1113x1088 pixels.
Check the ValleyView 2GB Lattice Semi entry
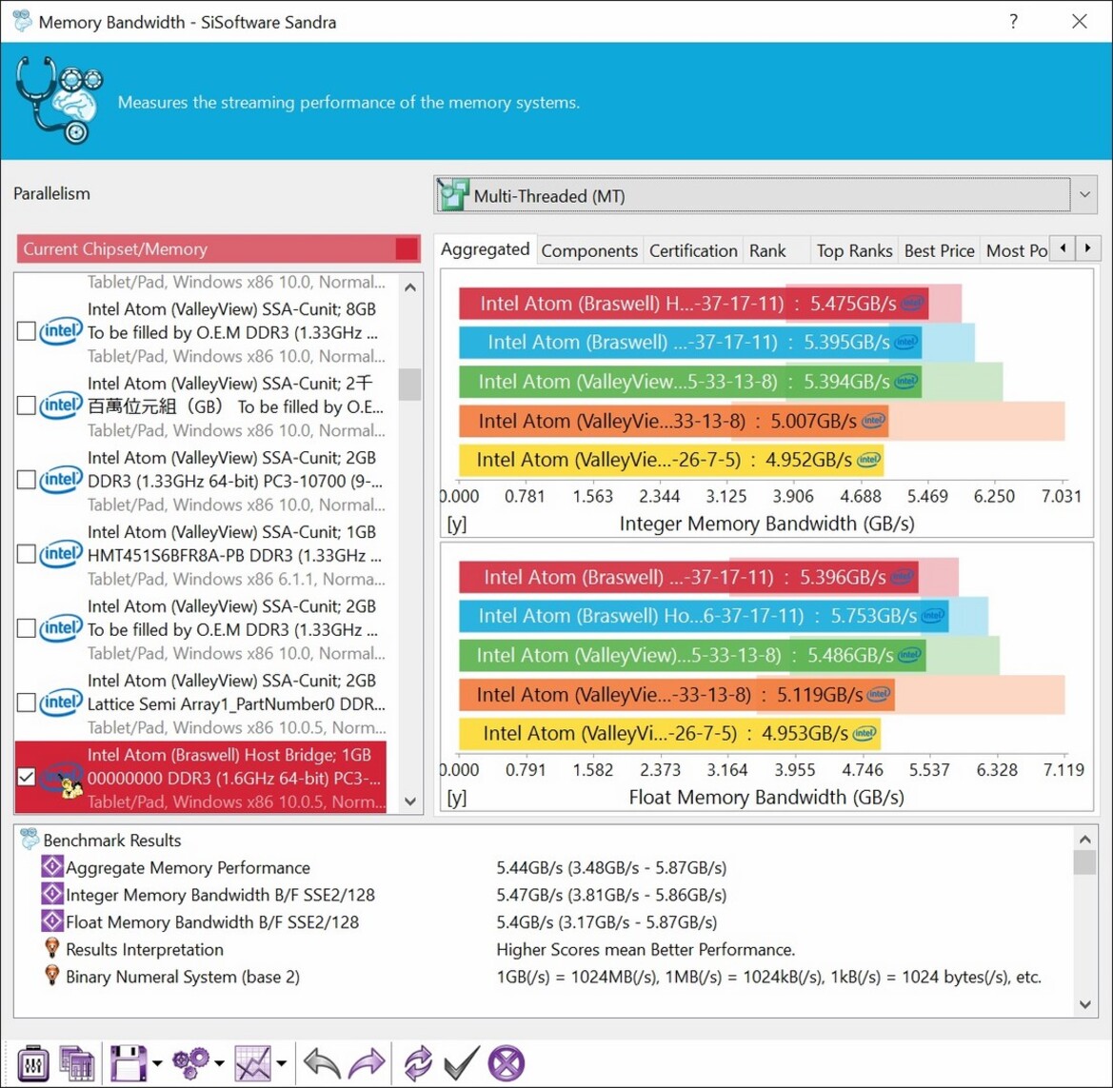(27, 702)
